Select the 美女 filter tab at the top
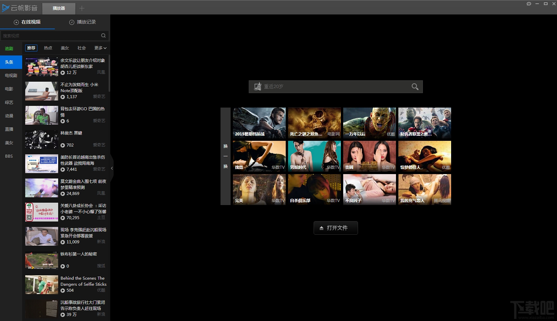The image size is (557, 321). click(65, 48)
